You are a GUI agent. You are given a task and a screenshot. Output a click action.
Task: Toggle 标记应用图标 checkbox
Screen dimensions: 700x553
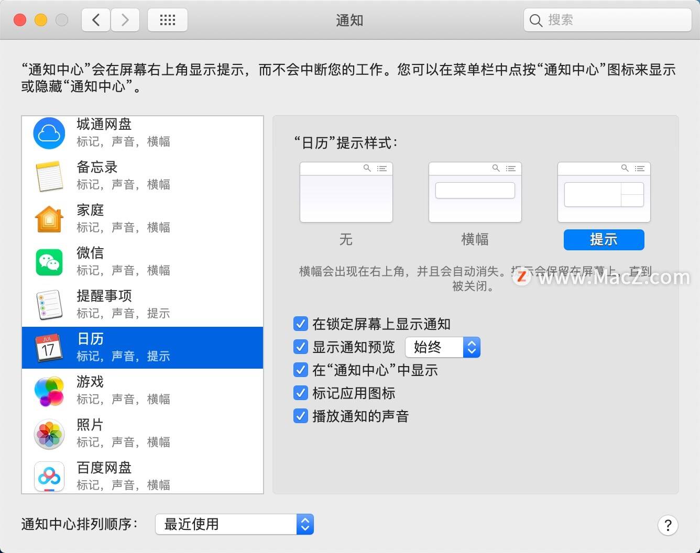(301, 393)
